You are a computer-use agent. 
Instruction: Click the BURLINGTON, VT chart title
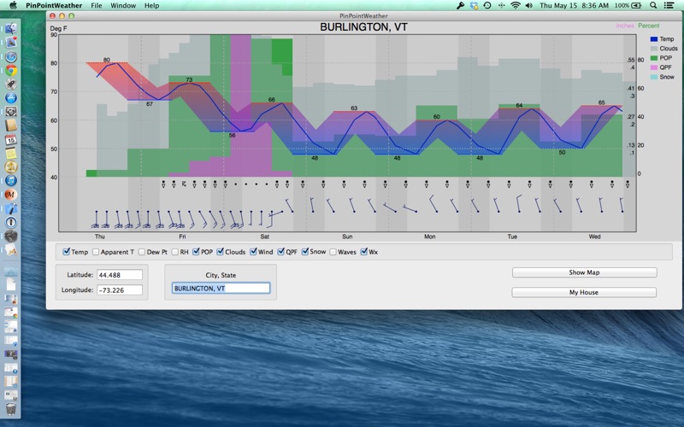point(363,27)
